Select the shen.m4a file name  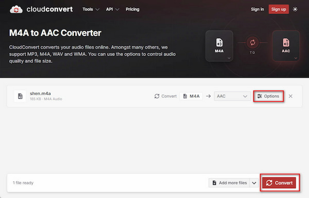pos(40,93)
